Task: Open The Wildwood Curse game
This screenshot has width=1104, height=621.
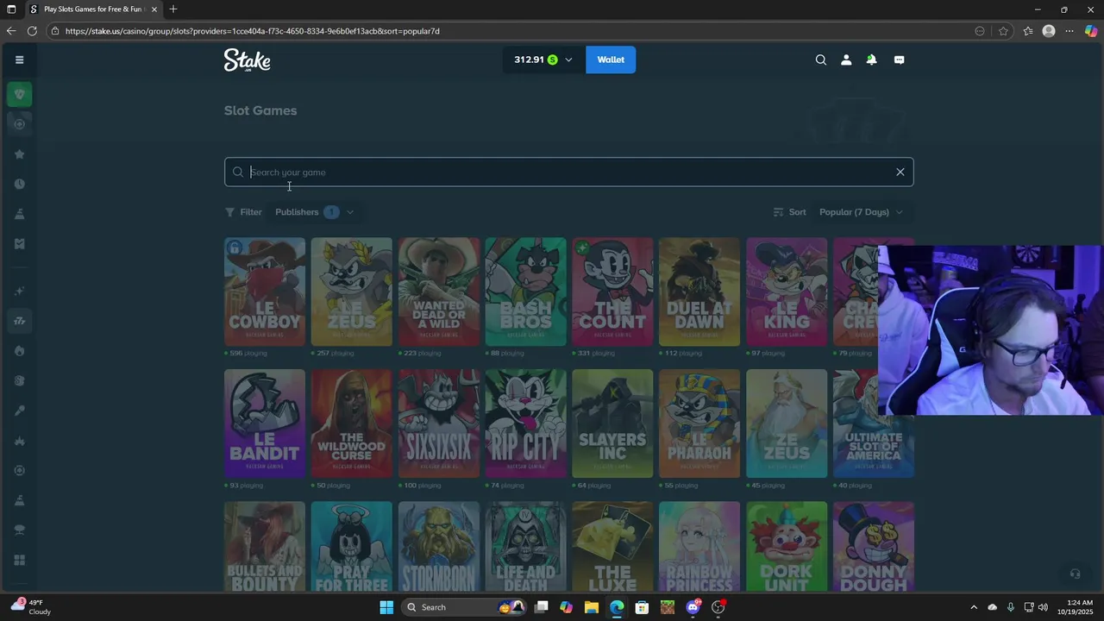Action: click(352, 423)
